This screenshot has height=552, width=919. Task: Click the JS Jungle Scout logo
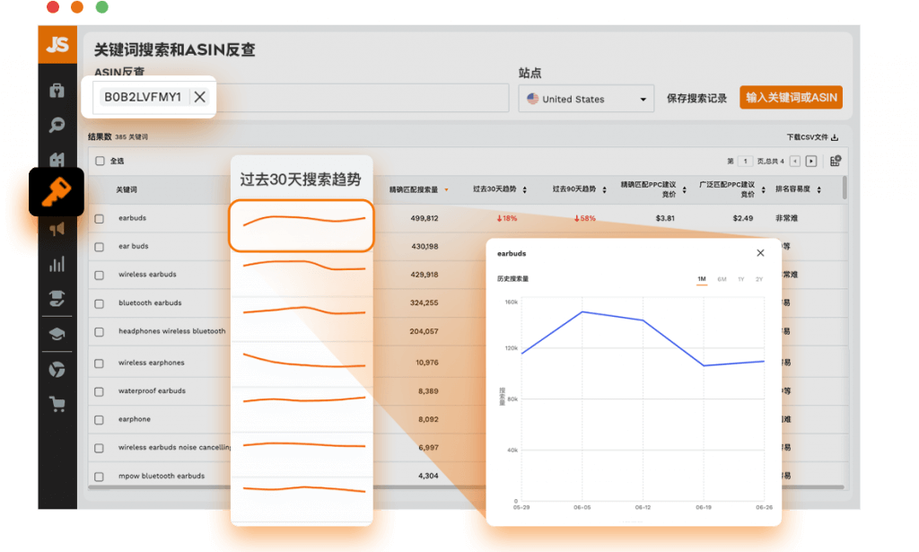pyautogui.click(x=57, y=45)
